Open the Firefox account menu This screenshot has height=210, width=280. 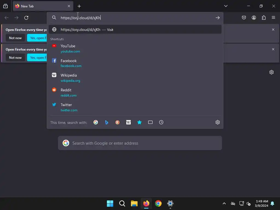254,17
